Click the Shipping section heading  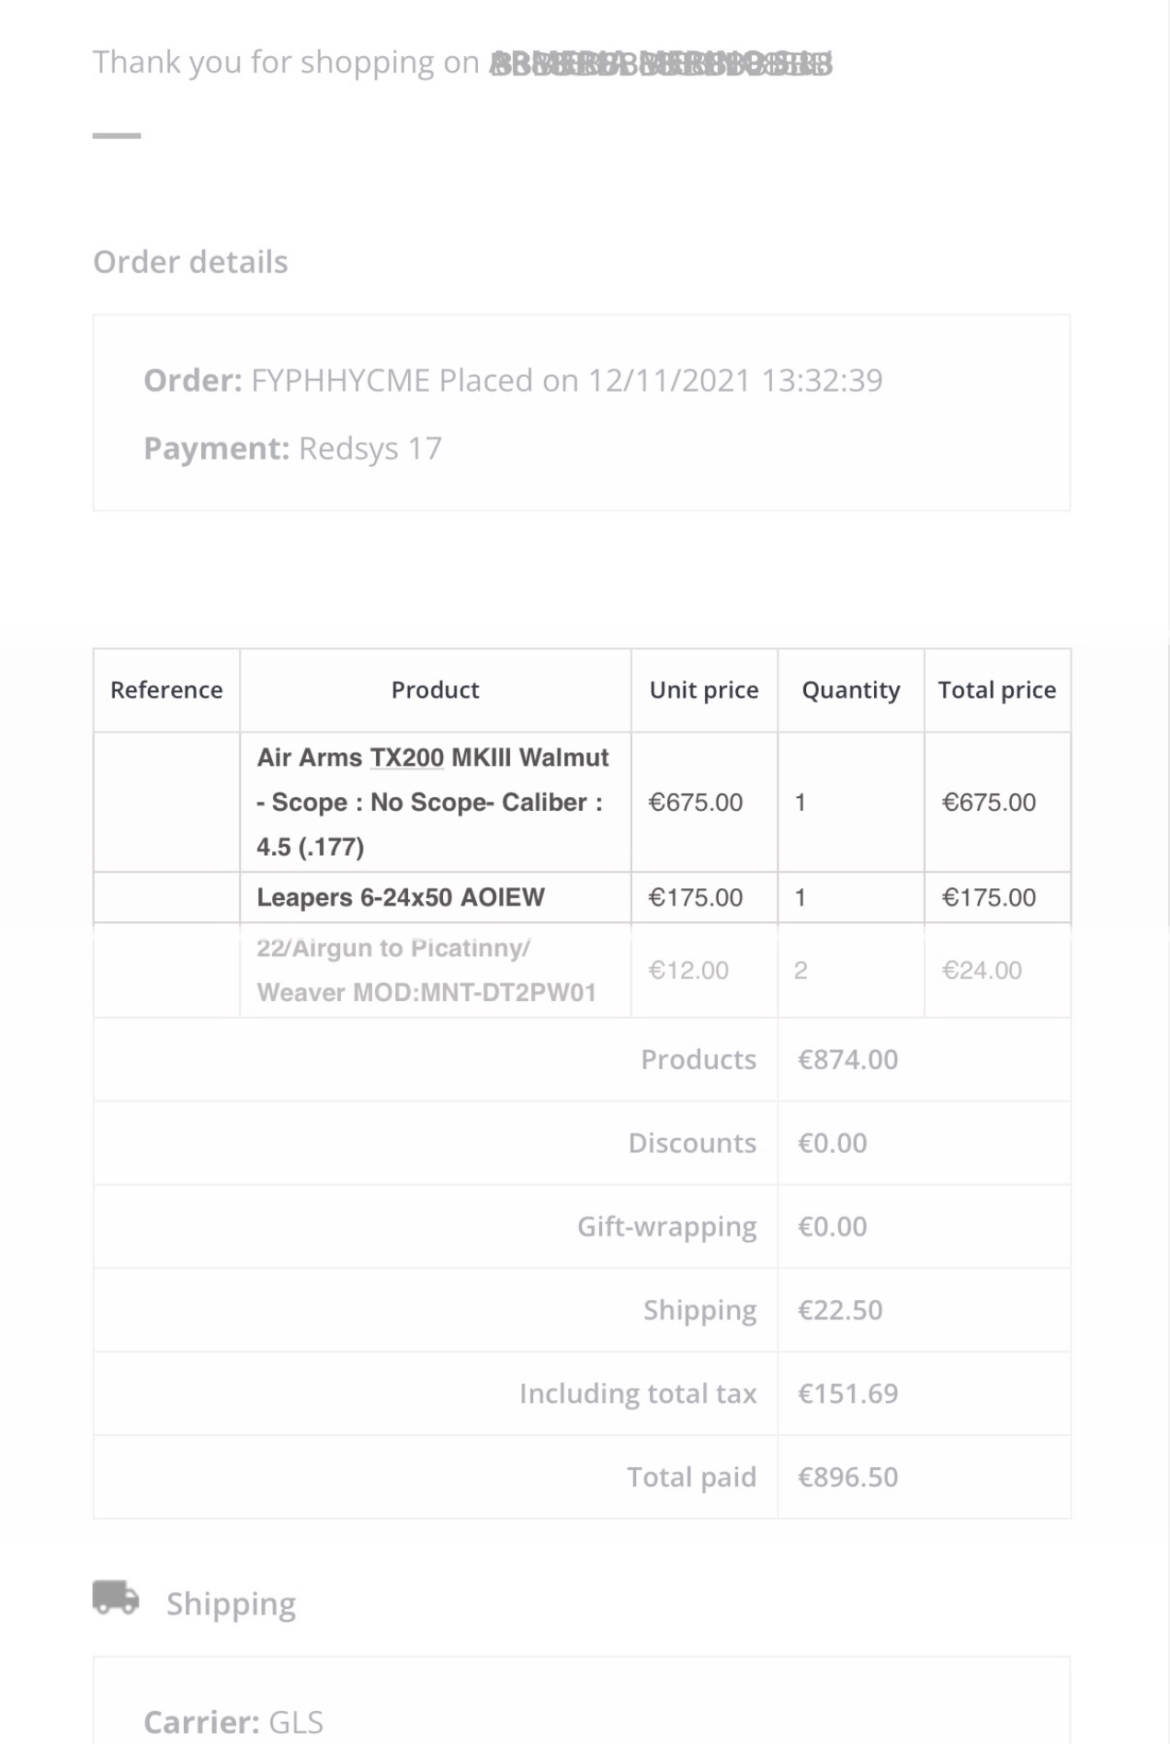pos(231,1603)
